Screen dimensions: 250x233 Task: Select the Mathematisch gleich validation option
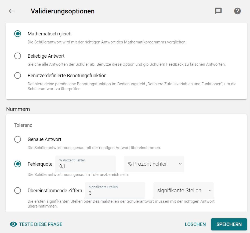17,34
